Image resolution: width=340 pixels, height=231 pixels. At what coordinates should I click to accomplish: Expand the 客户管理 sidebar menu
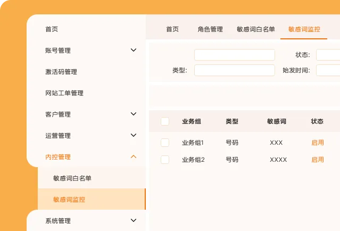134,114
